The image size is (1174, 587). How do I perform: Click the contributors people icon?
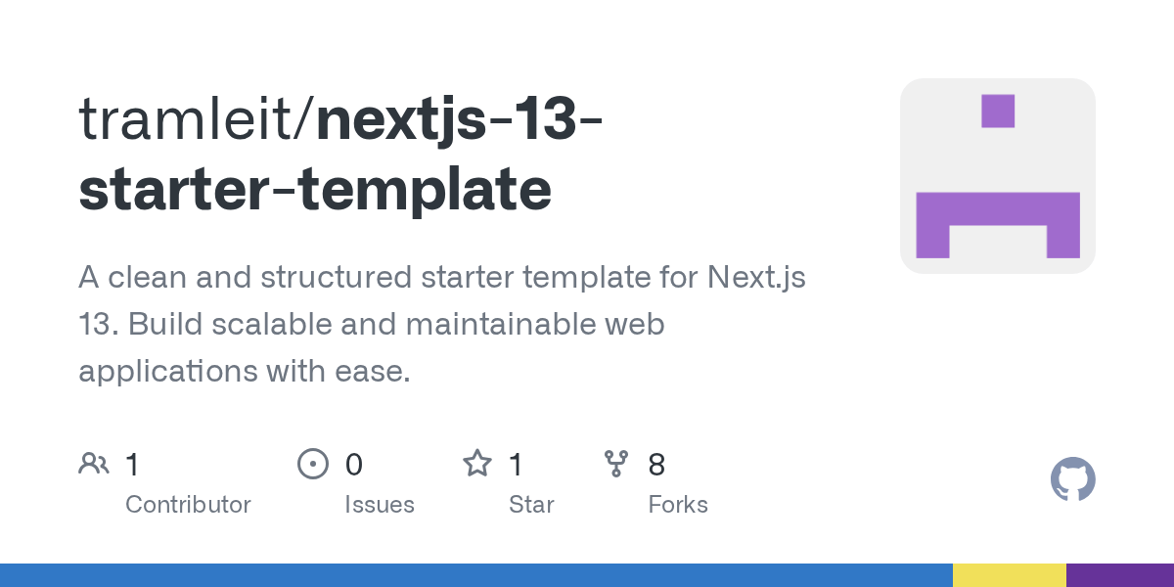coord(94,464)
